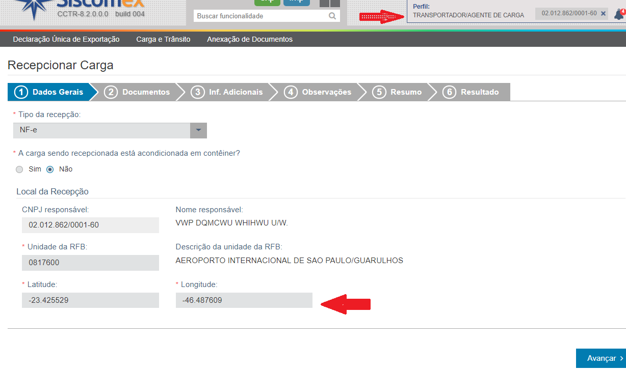The image size is (626, 371).
Task: Open Declaração Única de Exportação menu
Action: (x=66, y=39)
